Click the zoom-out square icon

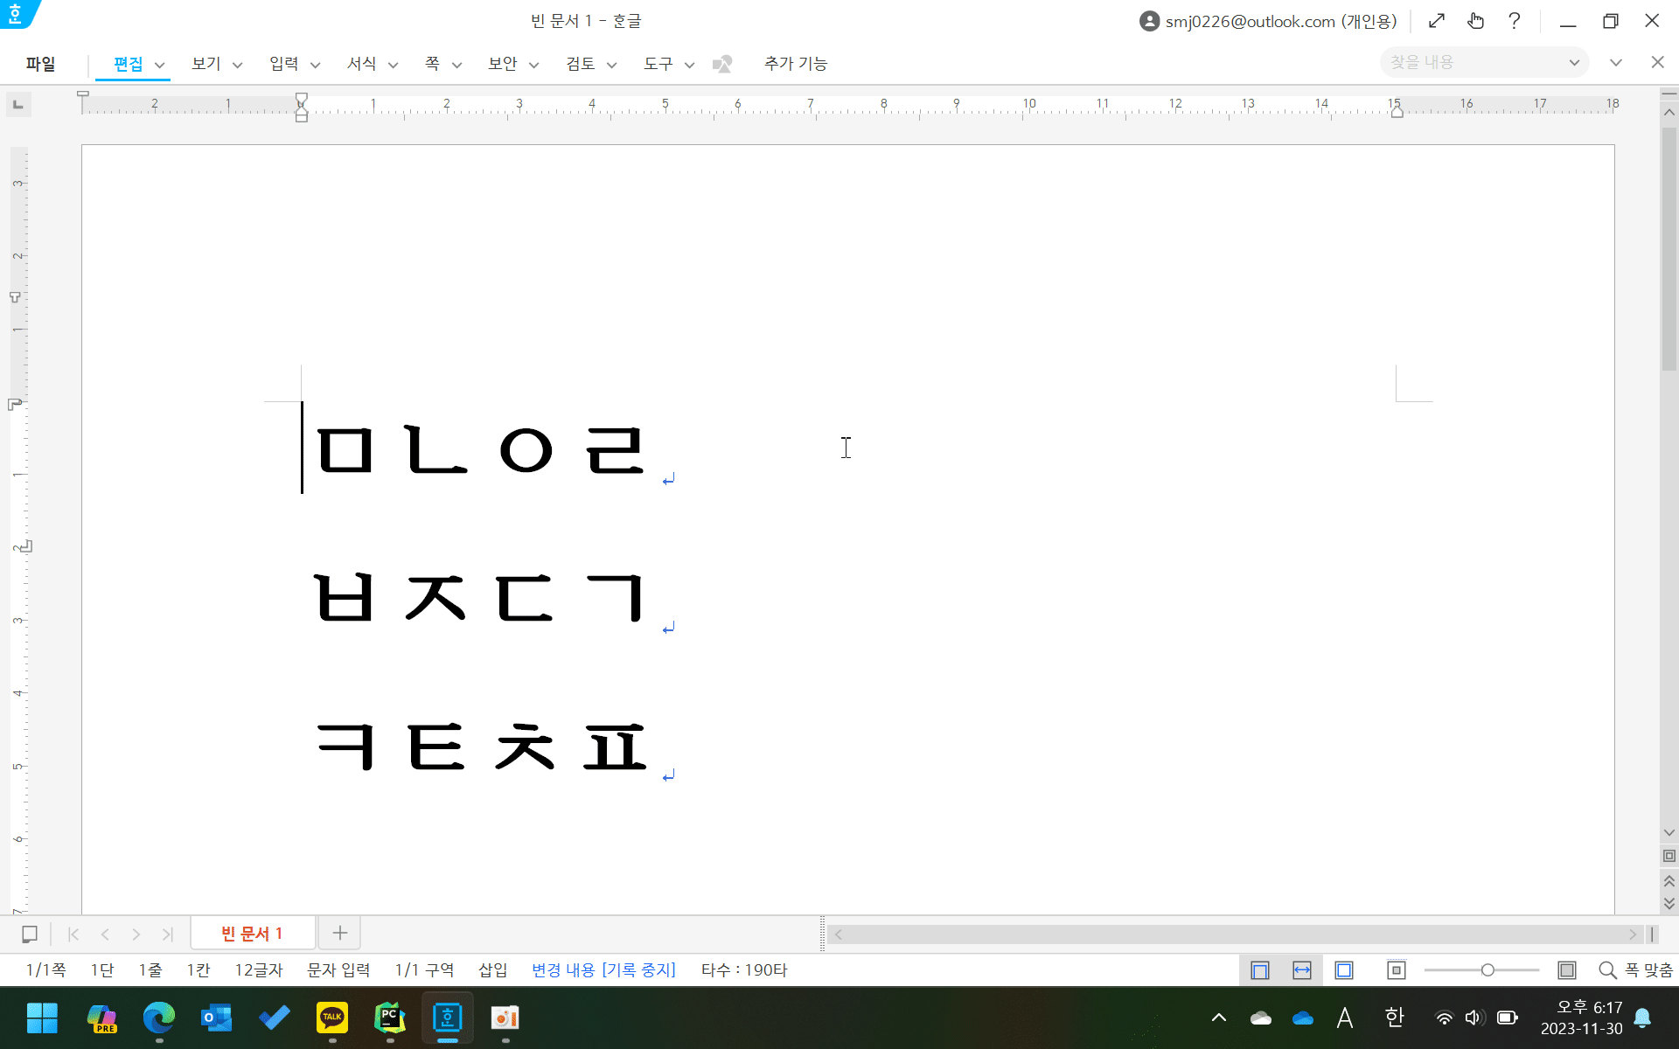1397,970
